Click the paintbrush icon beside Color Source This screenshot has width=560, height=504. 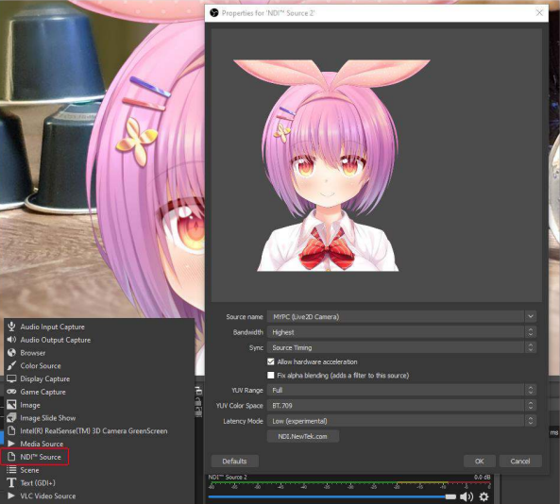(x=11, y=365)
